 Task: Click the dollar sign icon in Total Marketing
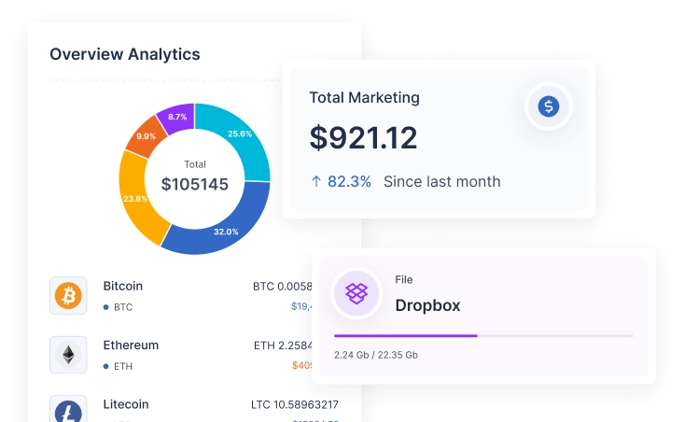(548, 106)
